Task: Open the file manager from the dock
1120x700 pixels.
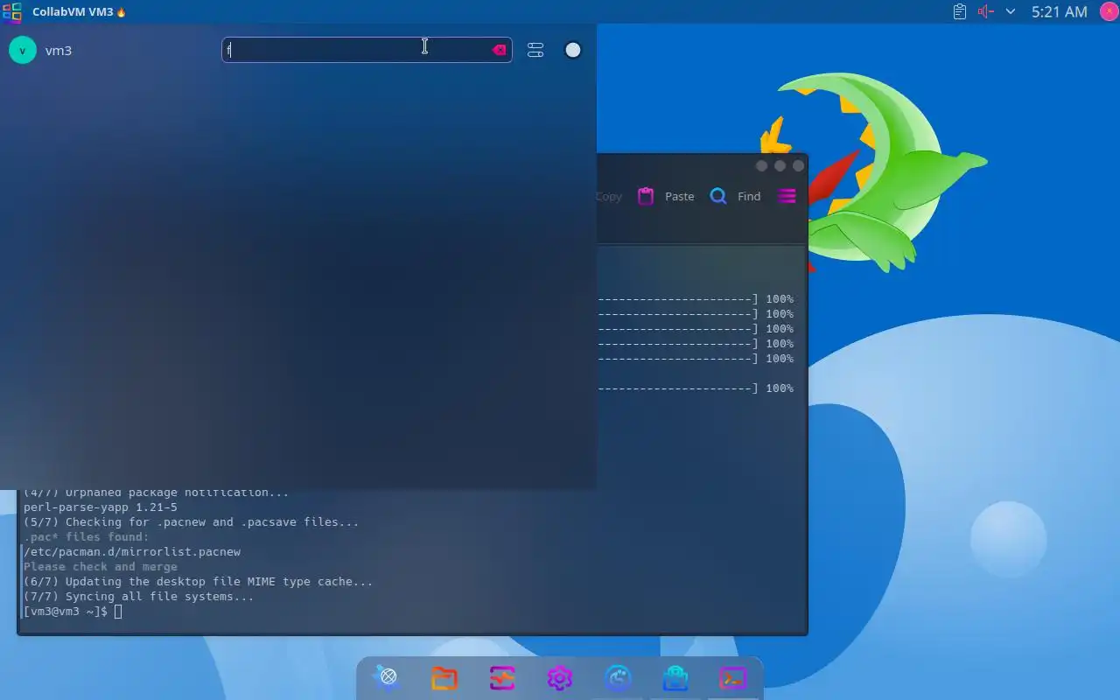Action: pos(444,678)
